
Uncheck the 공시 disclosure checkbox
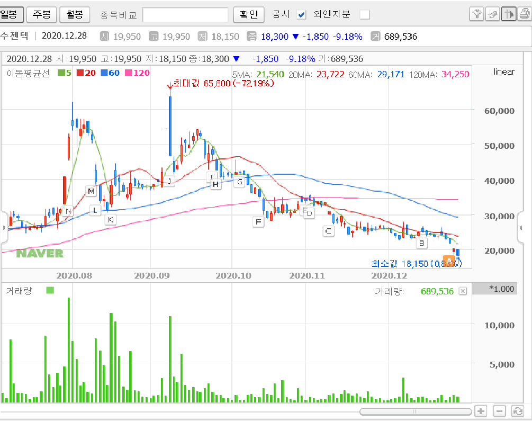(x=301, y=15)
